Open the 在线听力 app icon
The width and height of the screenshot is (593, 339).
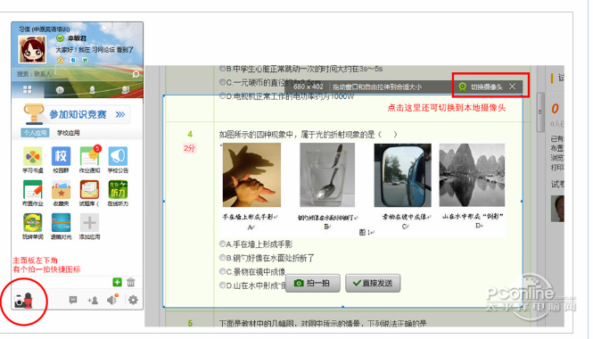(118, 189)
